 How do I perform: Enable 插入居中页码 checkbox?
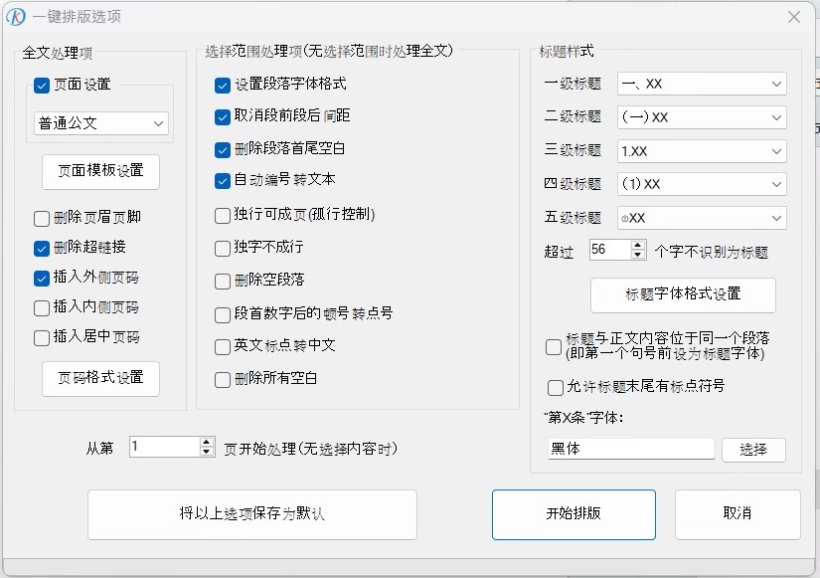(42, 337)
